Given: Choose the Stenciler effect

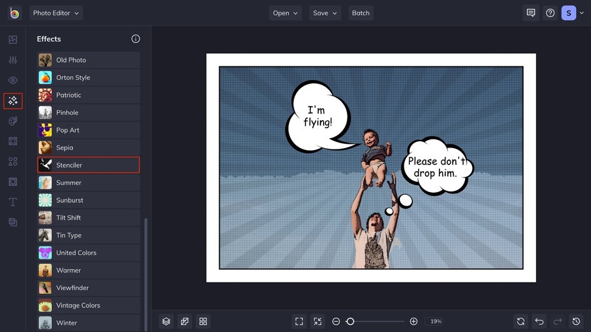Looking at the screenshot, I should point(88,165).
